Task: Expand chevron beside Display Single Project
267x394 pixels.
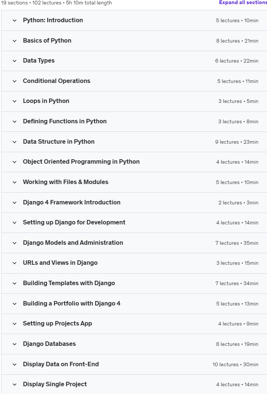Action: (x=14, y=384)
